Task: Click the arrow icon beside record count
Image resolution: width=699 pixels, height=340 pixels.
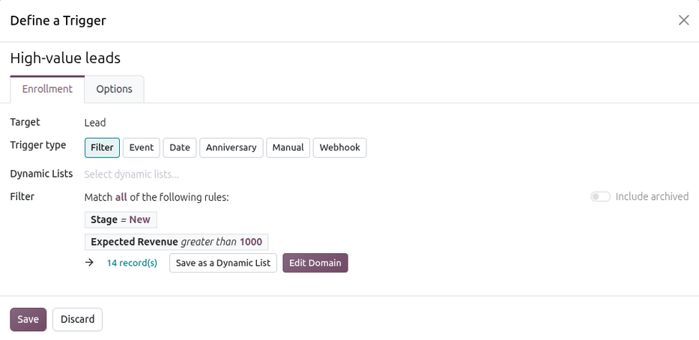Action: click(89, 262)
